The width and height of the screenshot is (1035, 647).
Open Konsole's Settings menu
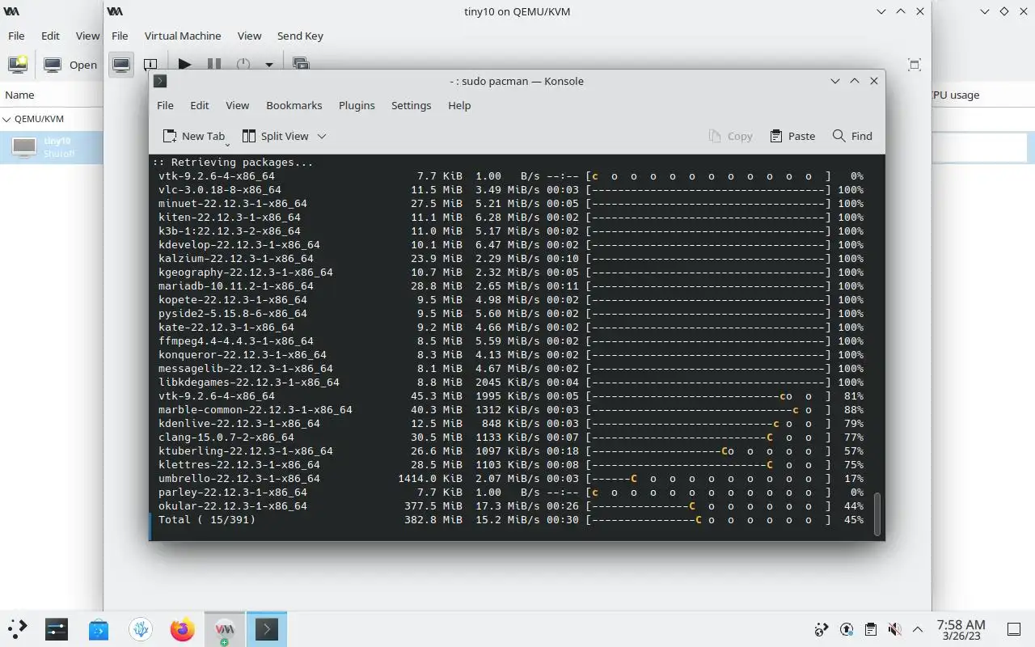[x=411, y=105]
